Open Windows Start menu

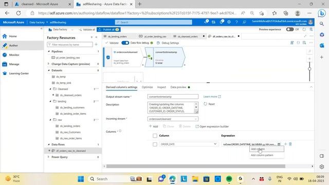pyautogui.click(x=81, y=179)
